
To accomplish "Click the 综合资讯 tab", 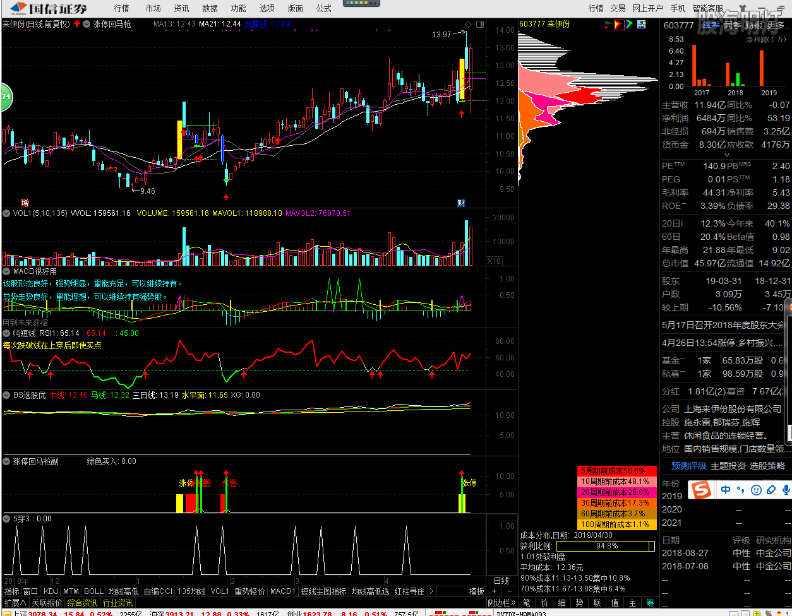I will [82, 603].
